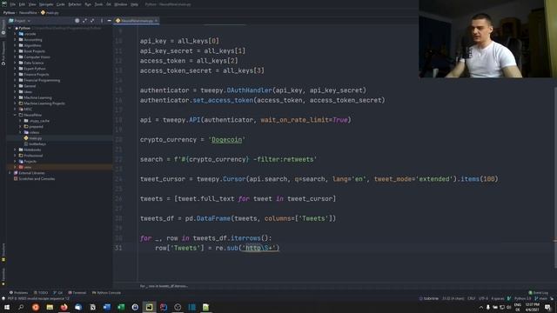Open the Code menu
Viewport: 557px width, 313px height.
(61, 4)
